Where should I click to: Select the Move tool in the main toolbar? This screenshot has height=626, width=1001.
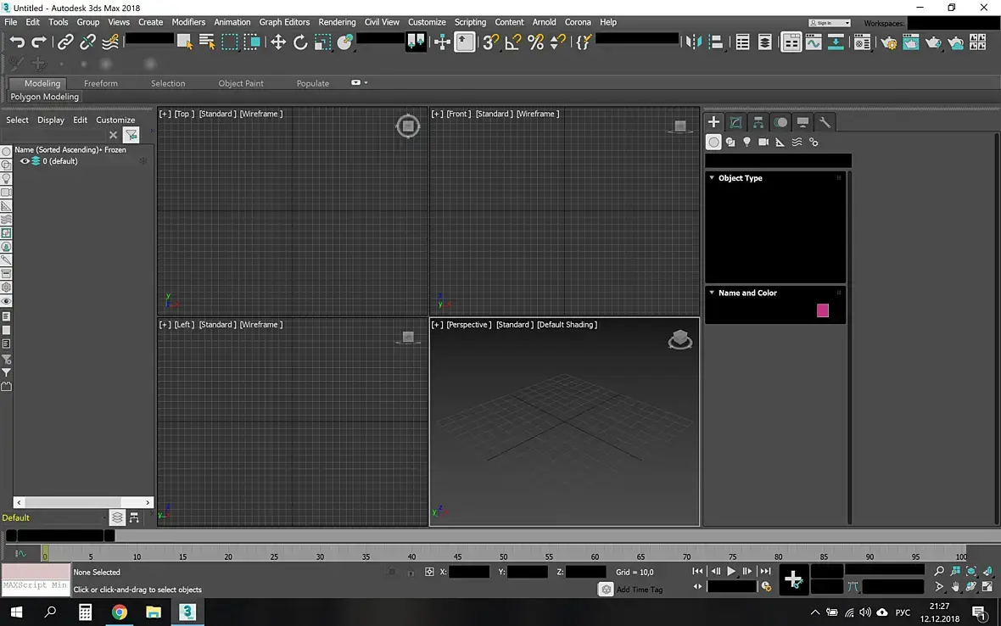[x=277, y=42]
